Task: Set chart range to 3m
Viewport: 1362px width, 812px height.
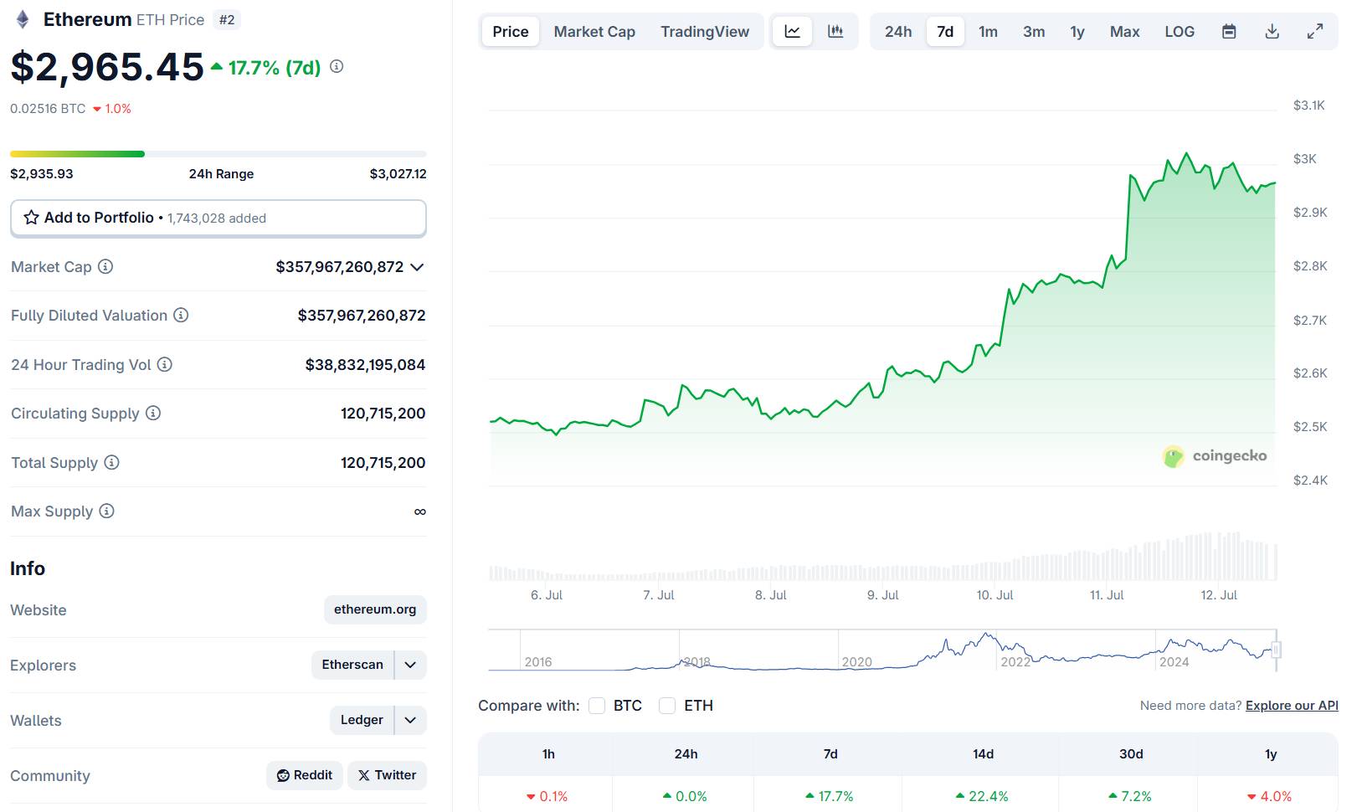Action: tap(1034, 32)
